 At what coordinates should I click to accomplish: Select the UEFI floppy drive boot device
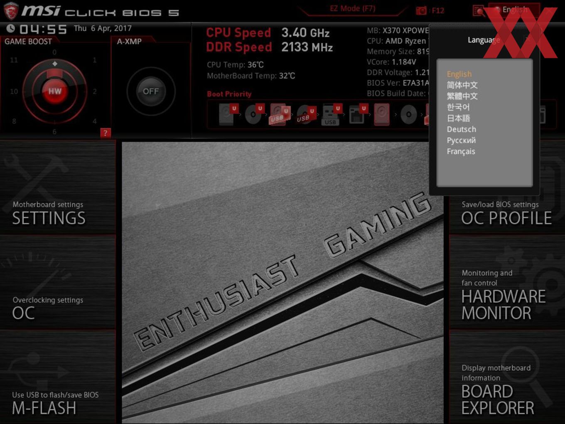358,114
